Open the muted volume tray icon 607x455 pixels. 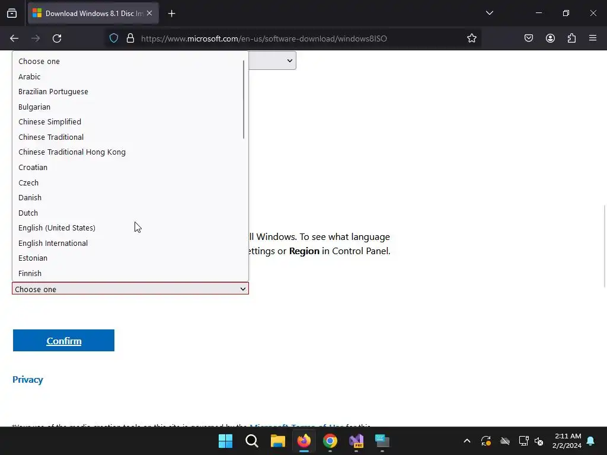tap(539, 441)
